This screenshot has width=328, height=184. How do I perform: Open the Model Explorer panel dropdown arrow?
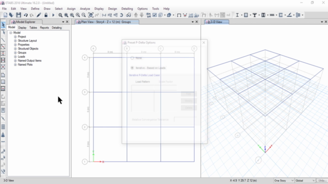click(63, 22)
